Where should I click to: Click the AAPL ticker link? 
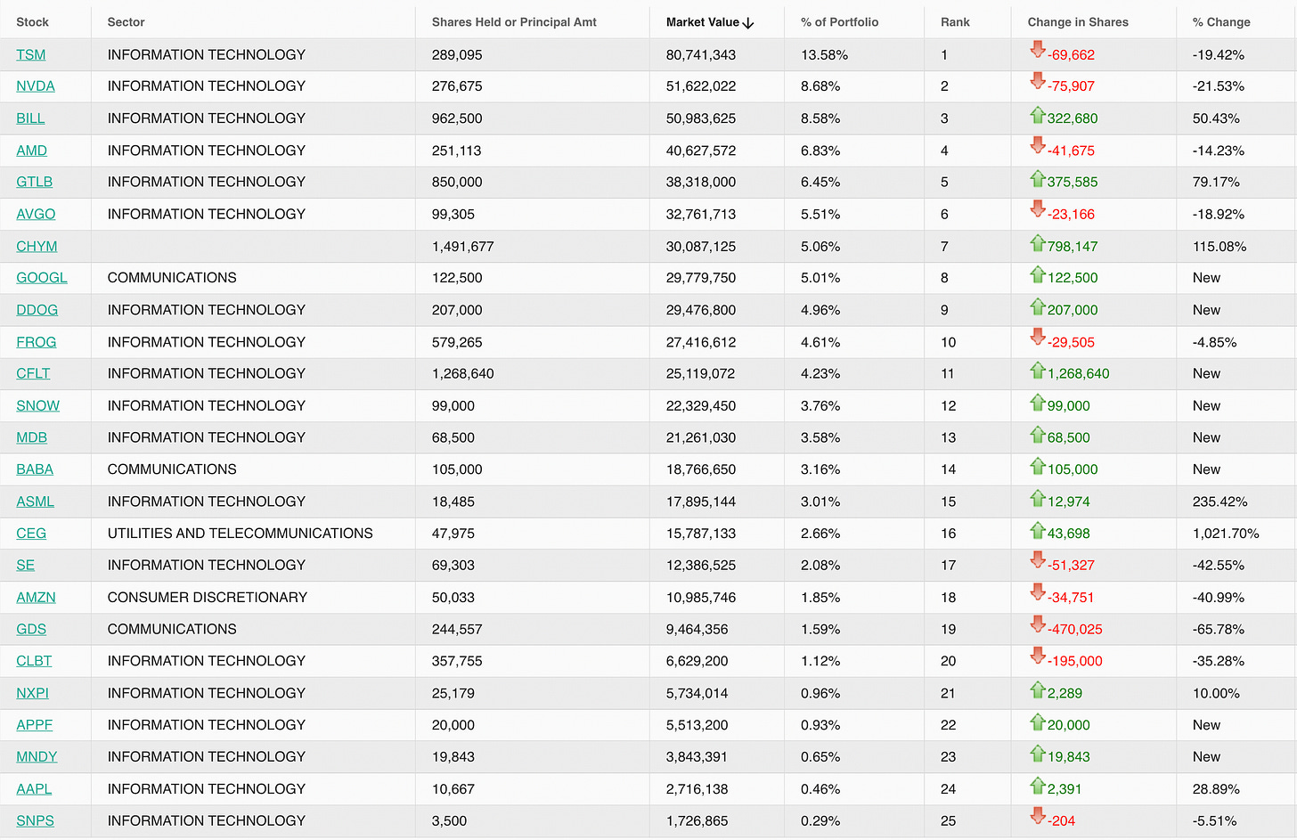[x=34, y=789]
